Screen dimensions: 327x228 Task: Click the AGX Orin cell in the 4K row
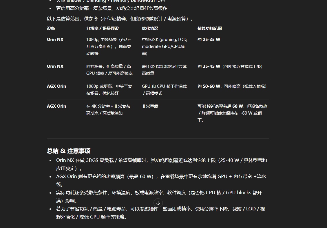(x=56, y=106)
